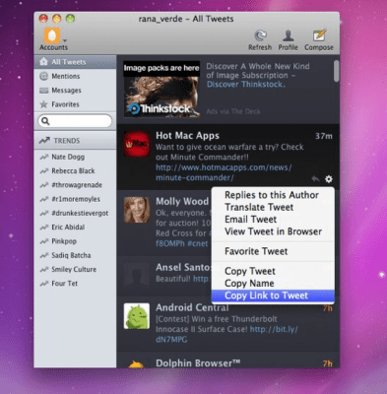This screenshot has height=394, width=387.
Task: Click the search field in sidebar
Action: (75, 121)
